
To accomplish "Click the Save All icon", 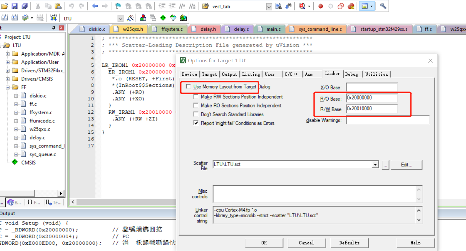I will point(24,6).
